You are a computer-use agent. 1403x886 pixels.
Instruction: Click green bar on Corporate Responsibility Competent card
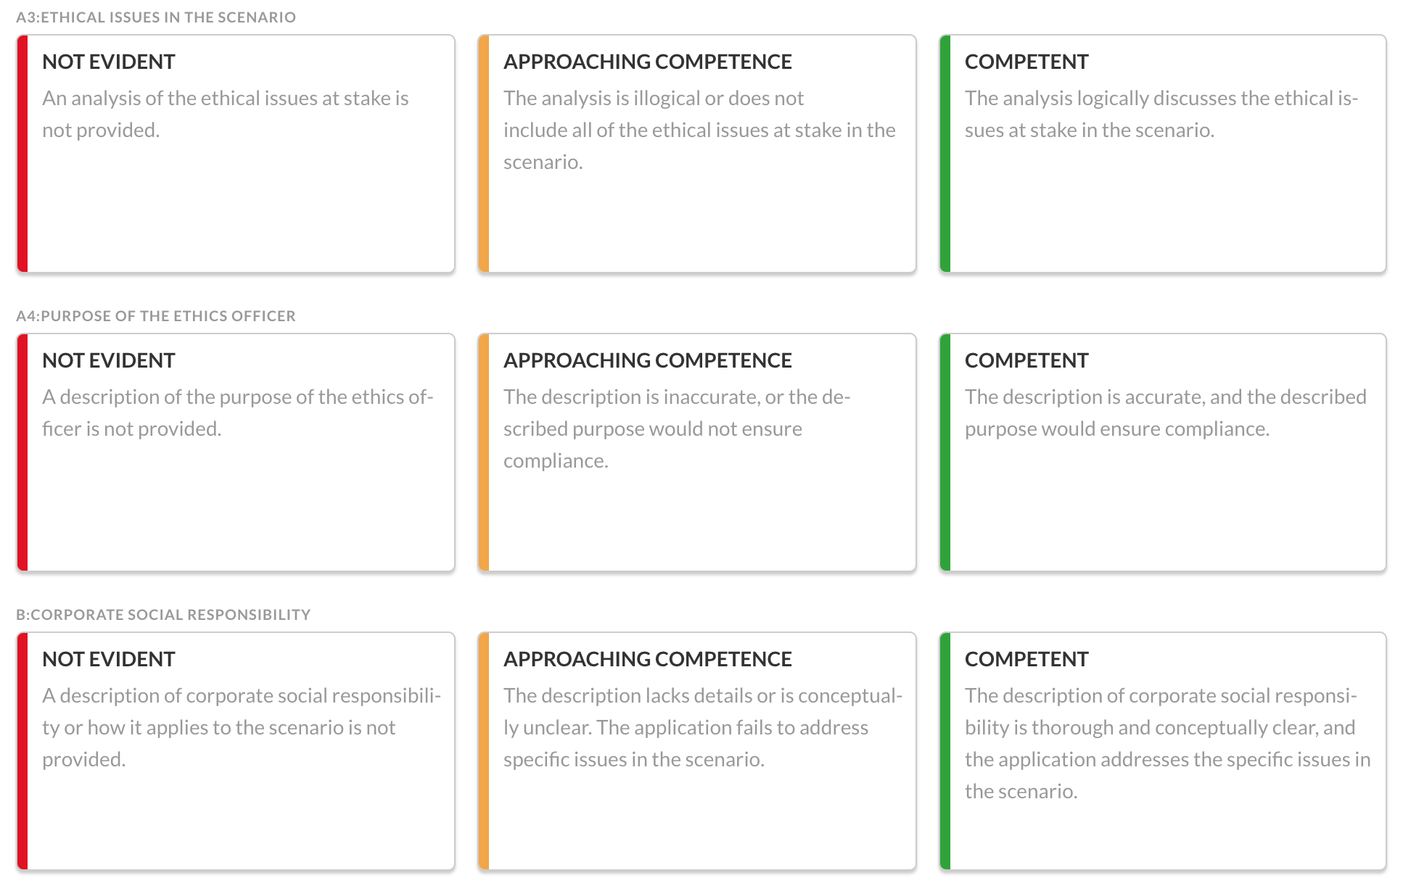point(945,751)
